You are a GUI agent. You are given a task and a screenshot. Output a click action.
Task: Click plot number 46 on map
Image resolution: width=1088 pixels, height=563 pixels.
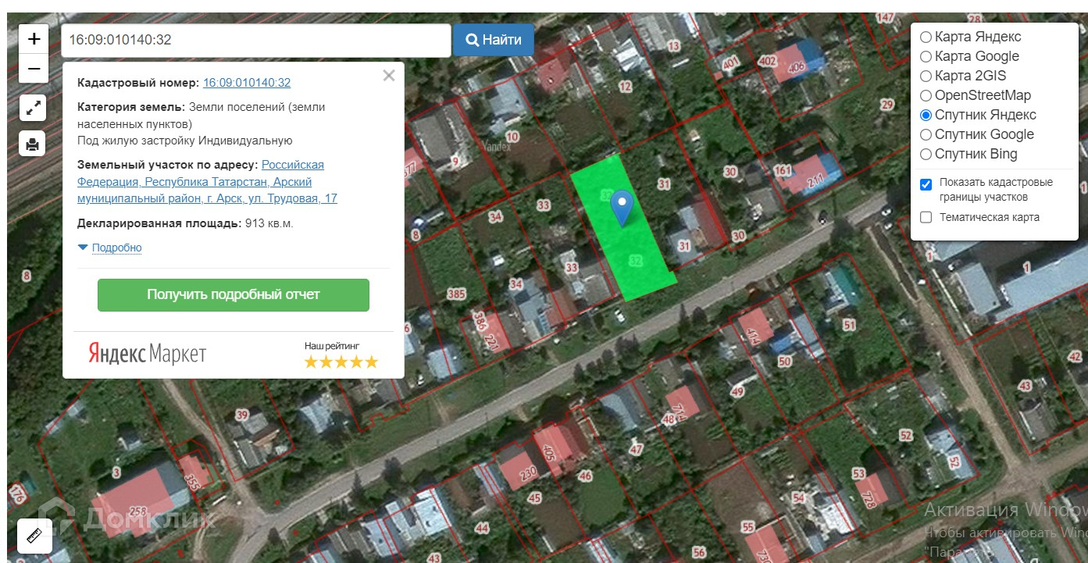[x=585, y=476]
